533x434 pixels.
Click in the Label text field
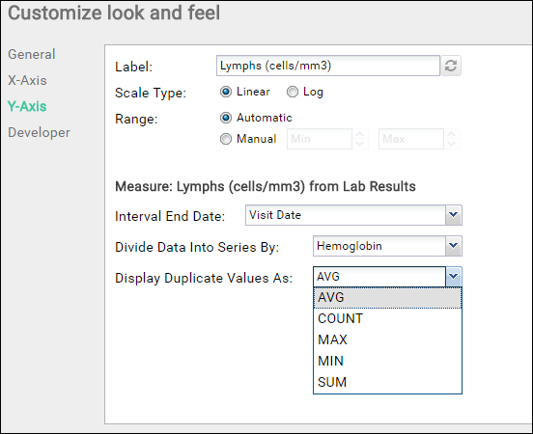point(328,66)
